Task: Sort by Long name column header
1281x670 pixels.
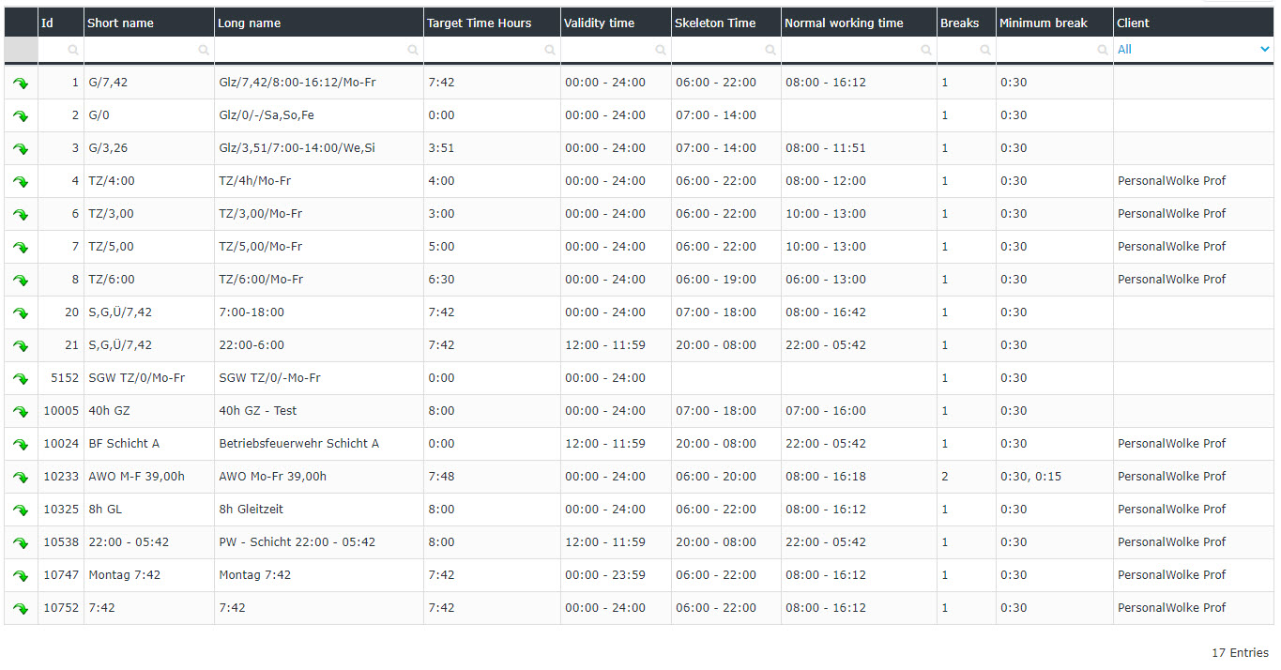Action: tap(319, 23)
